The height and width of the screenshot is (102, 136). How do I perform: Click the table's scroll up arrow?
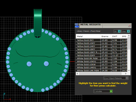[129, 36]
